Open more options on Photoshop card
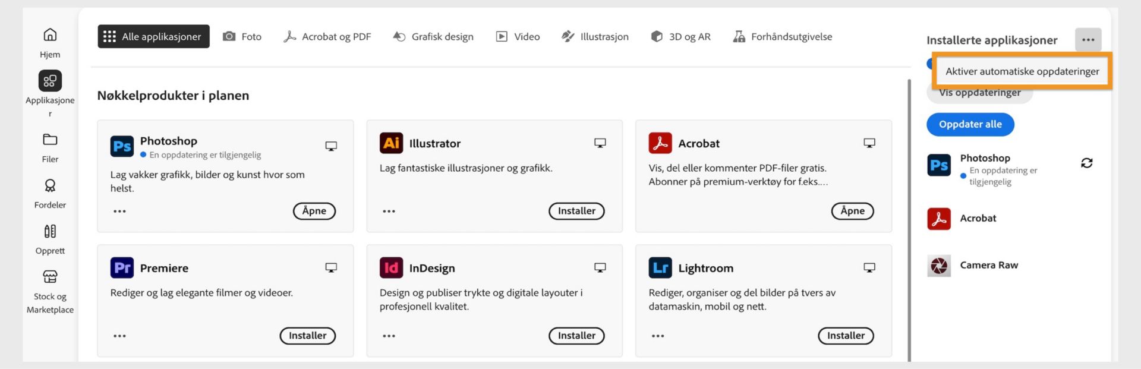This screenshot has width=1141, height=369. pos(119,211)
